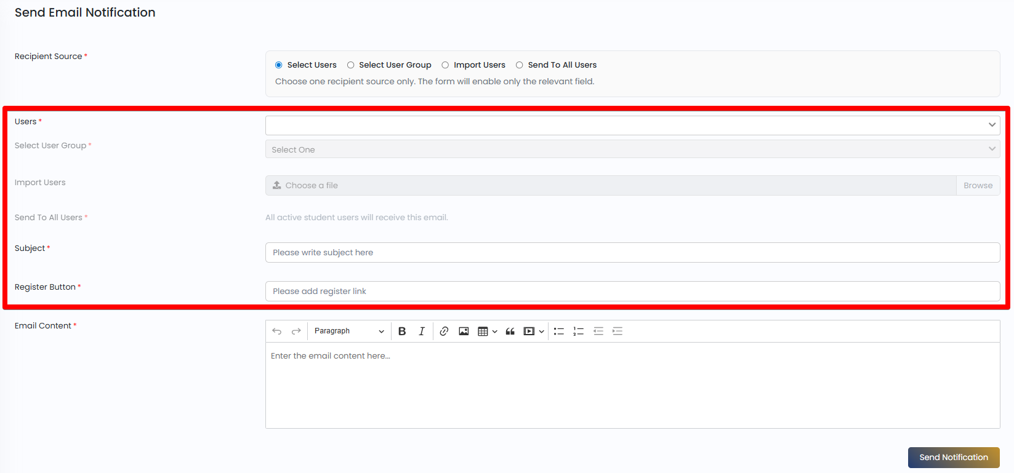
Task: Choose Select Users radio option
Action: (x=279, y=65)
